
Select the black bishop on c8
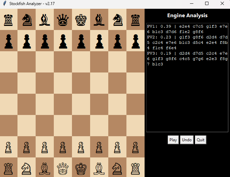click(x=45, y=20)
